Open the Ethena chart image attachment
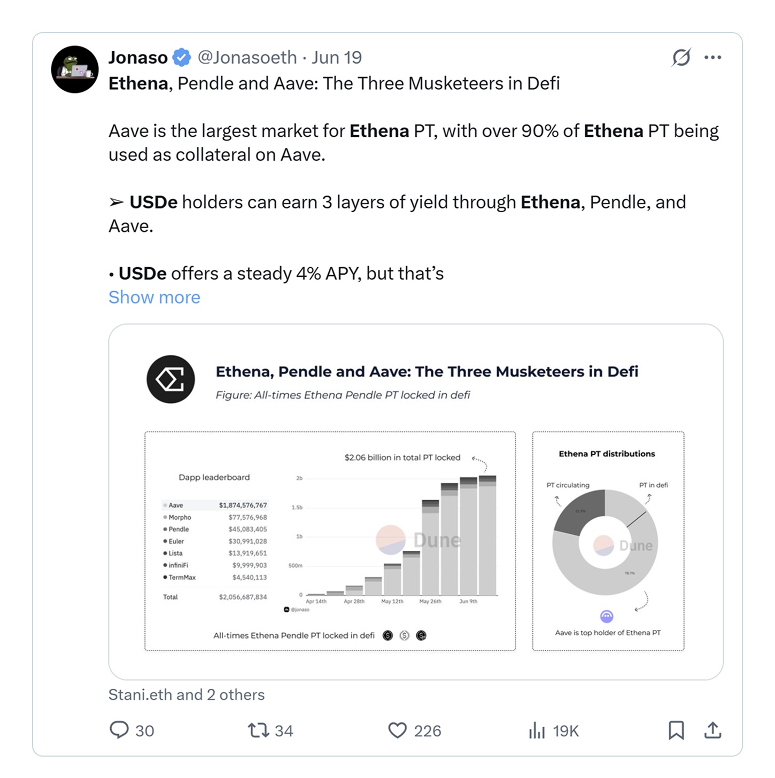 416,502
